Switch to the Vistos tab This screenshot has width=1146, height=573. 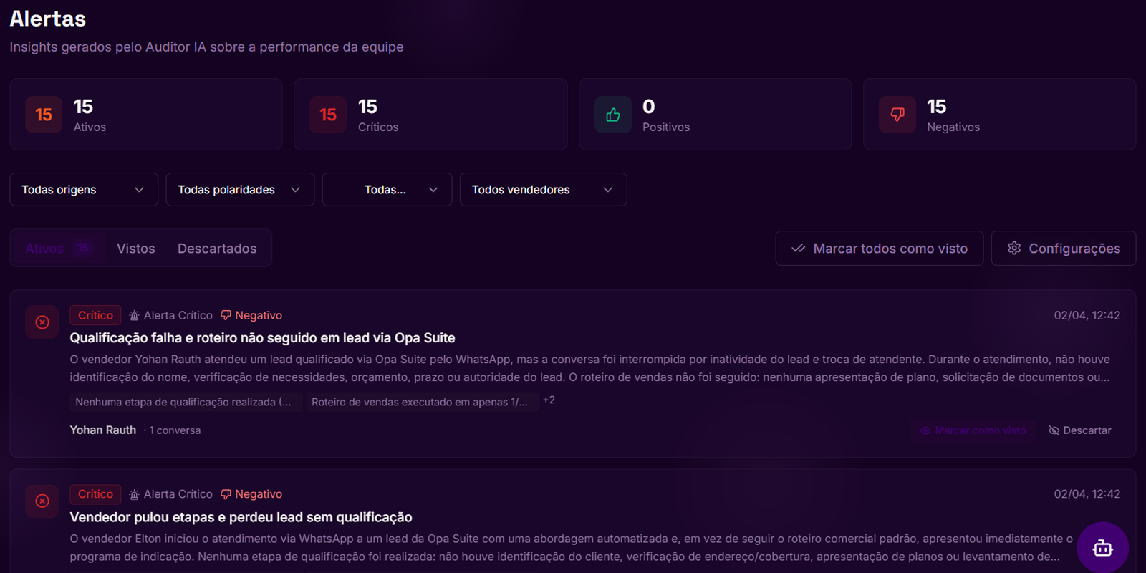click(x=135, y=249)
